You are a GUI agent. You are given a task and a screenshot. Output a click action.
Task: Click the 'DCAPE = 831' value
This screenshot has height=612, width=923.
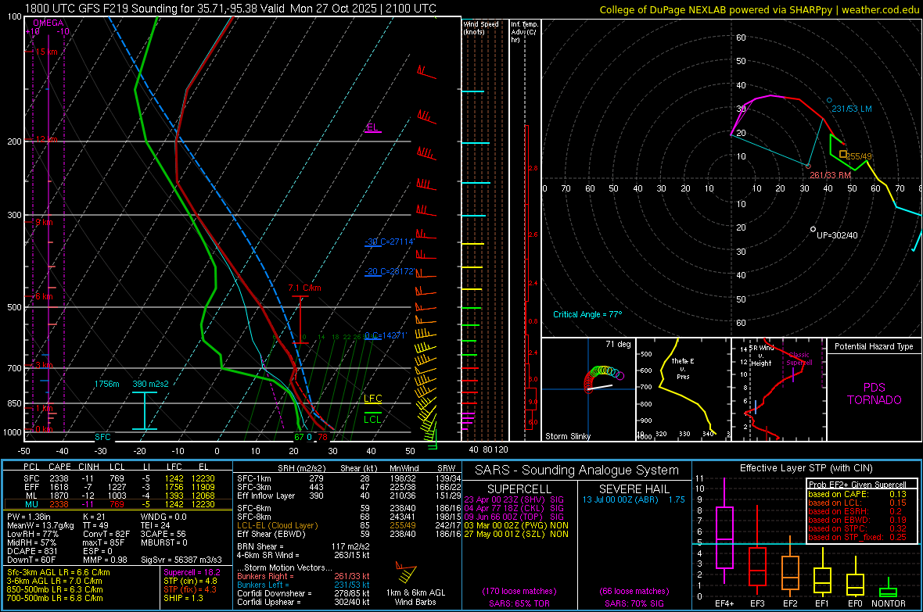(x=32, y=551)
